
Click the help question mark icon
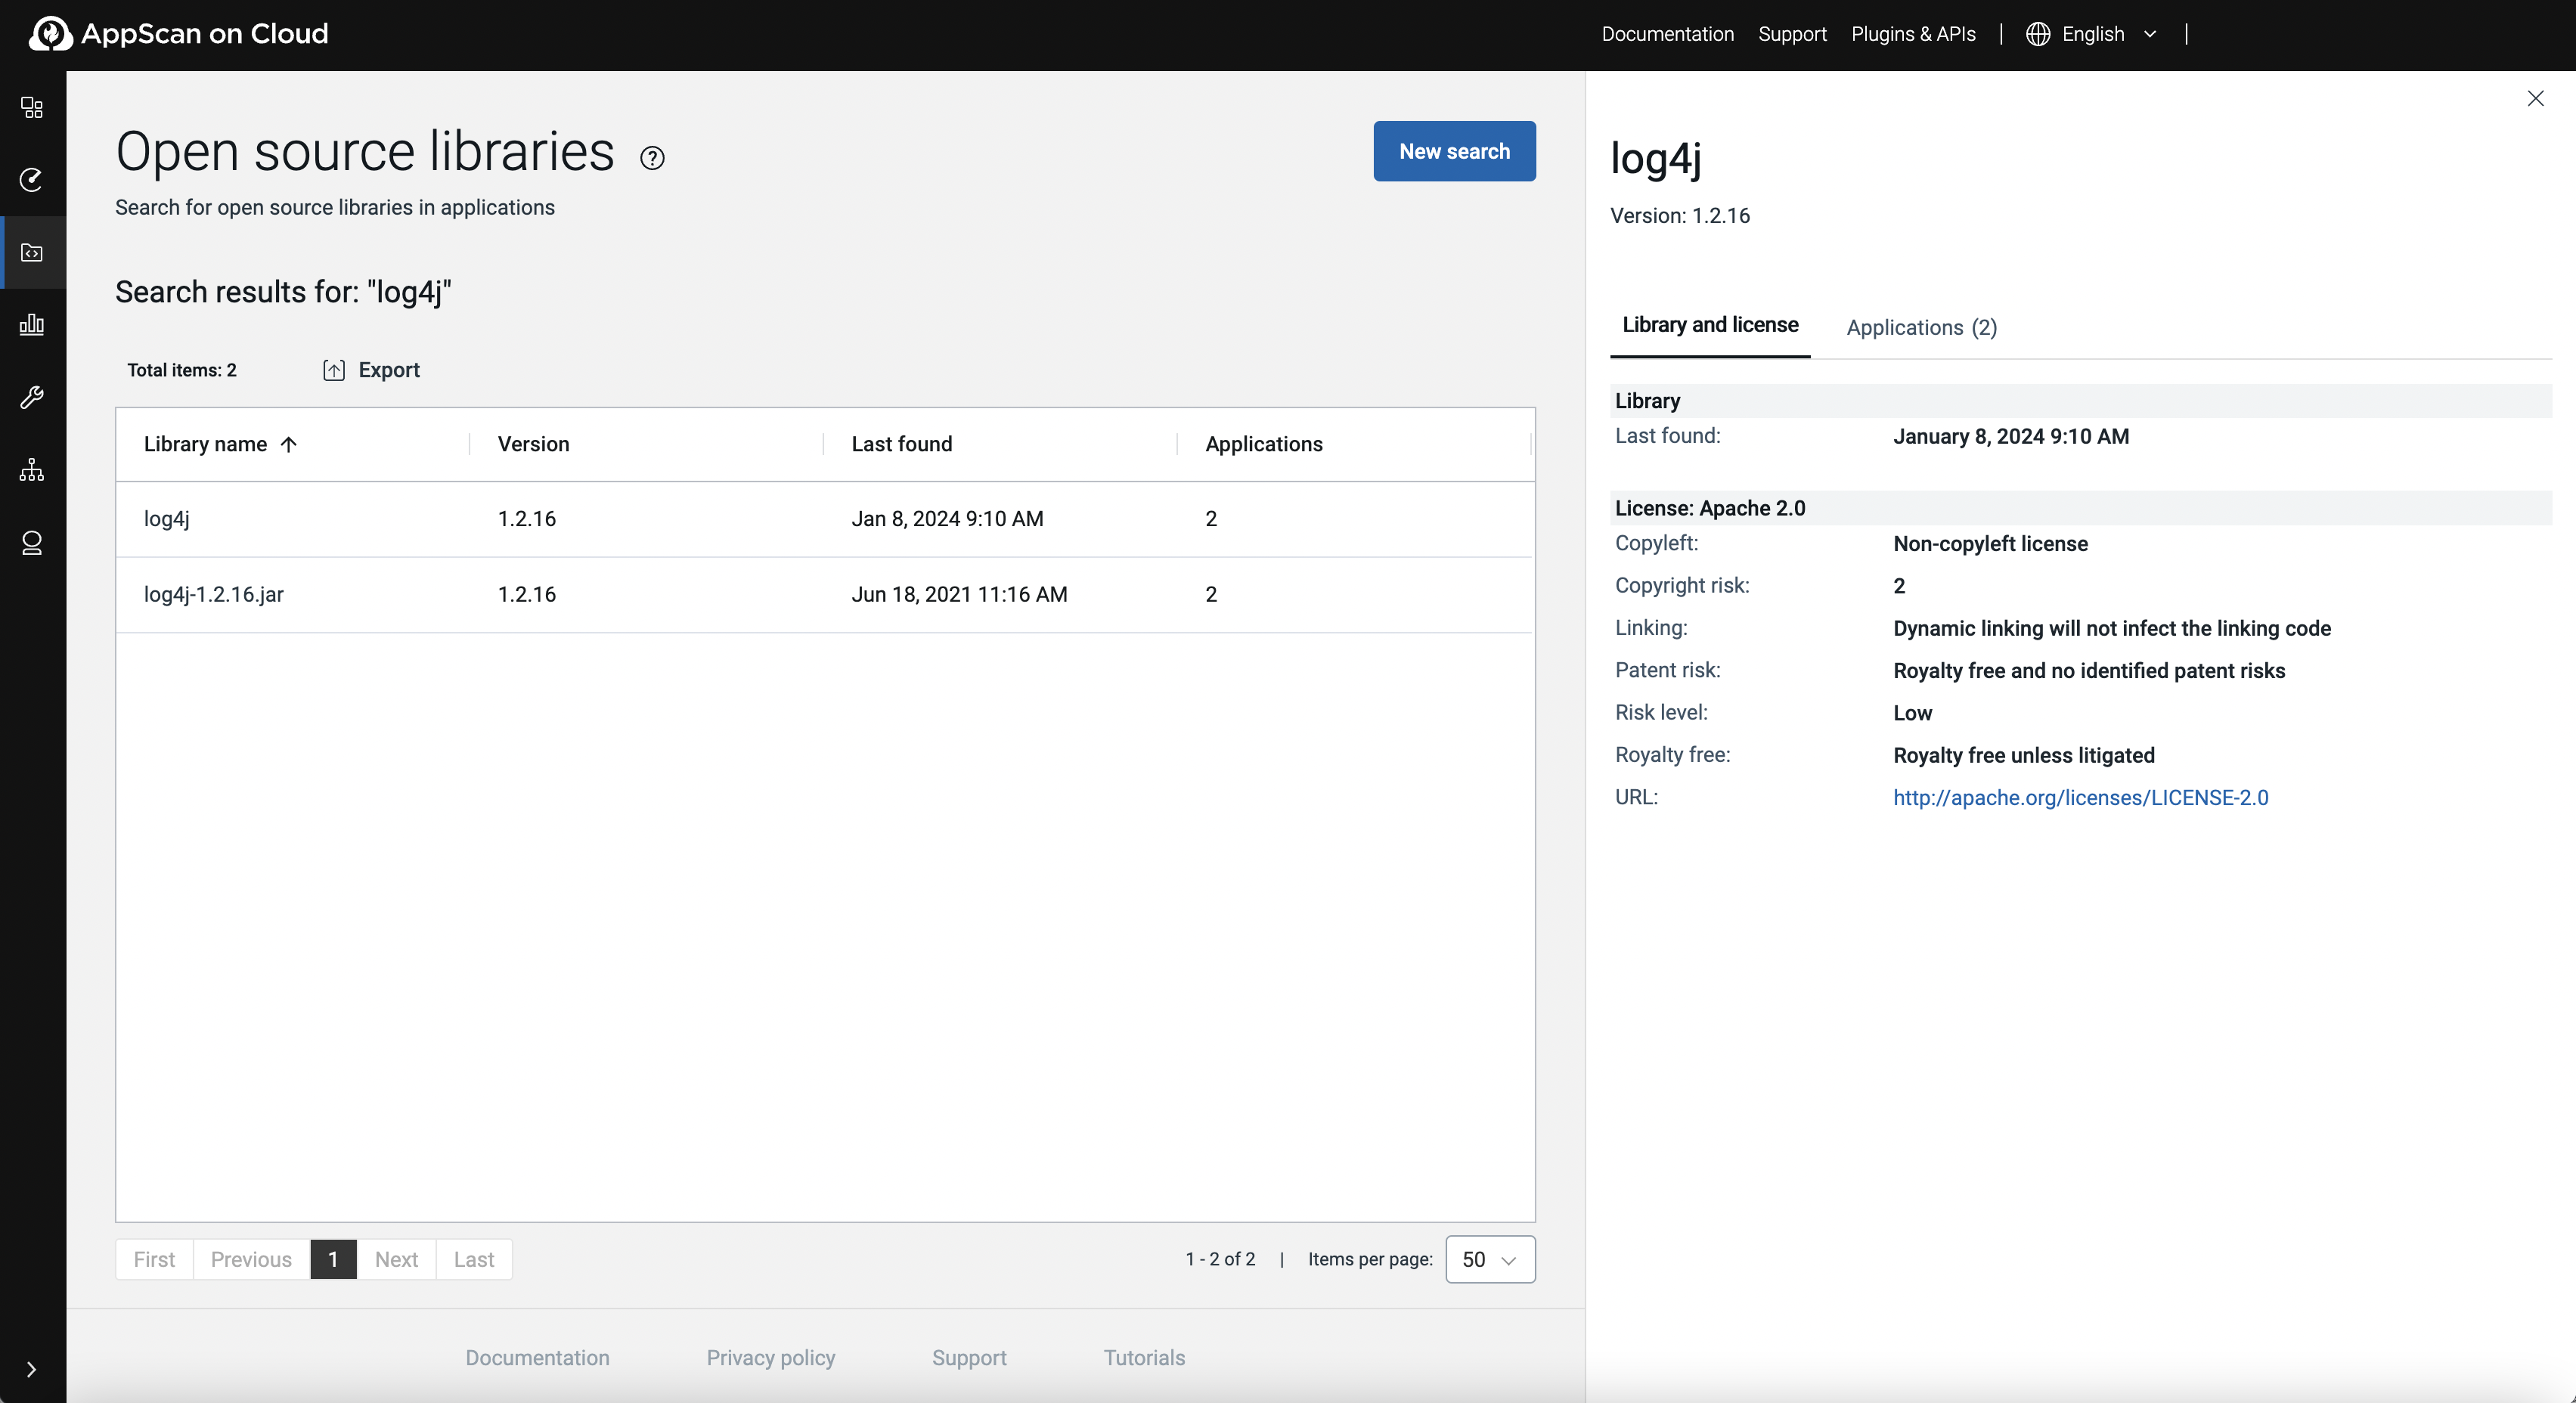pos(652,158)
